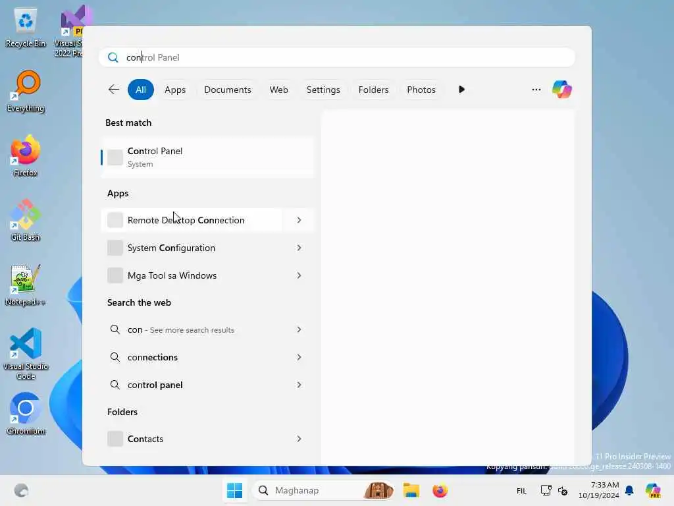Open the Copilot icon in search panel
The width and height of the screenshot is (674, 506).
(562, 90)
